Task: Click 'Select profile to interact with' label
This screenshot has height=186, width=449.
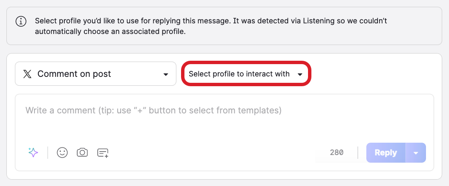Action: click(x=239, y=74)
